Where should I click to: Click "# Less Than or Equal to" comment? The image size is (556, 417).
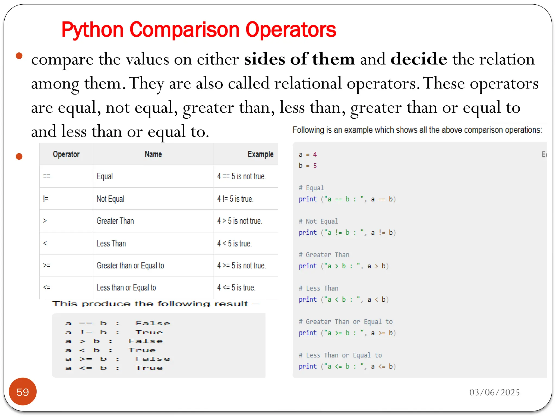(340, 355)
